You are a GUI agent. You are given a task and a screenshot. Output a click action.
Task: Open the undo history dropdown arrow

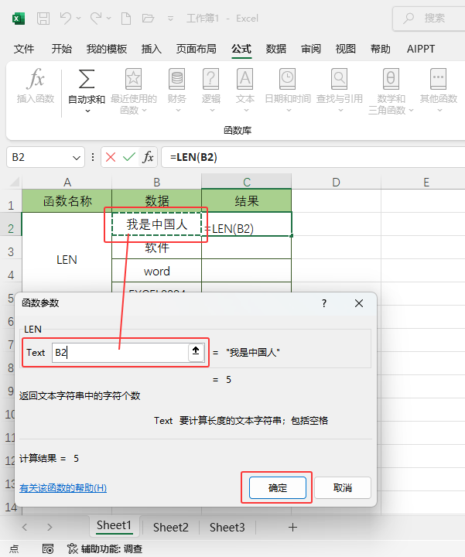pyautogui.click(x=78, y=18)
